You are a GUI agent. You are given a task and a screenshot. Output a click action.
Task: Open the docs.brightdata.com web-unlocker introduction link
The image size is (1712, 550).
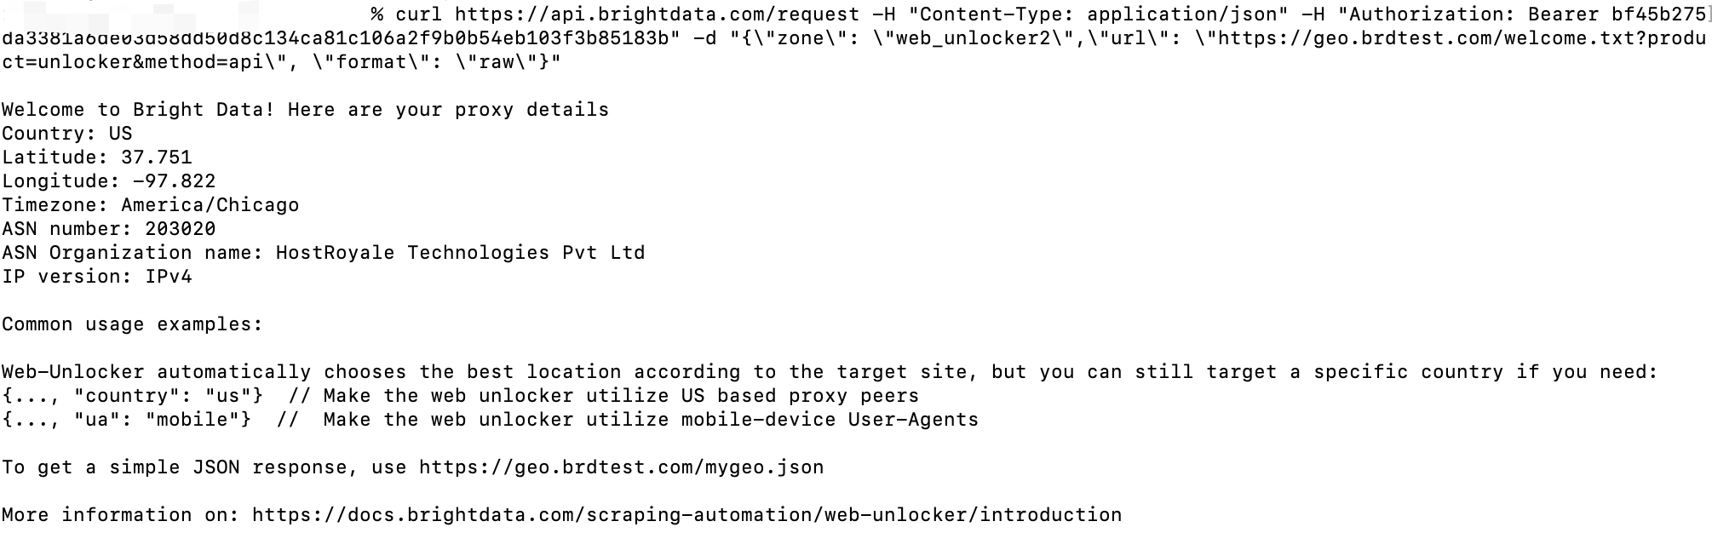tap(687, 515)
